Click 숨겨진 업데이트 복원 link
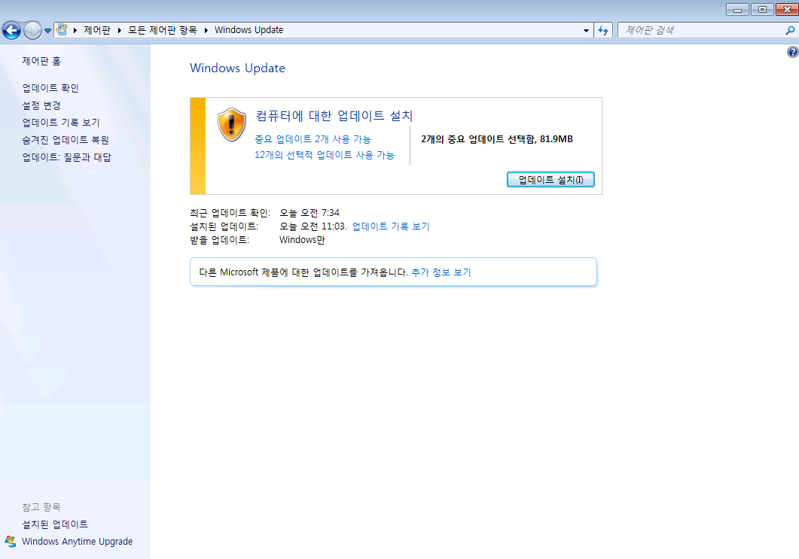Image resolution: width=799 pixels, height=559 pixels. pyautogui.click(x=66, y=140)
